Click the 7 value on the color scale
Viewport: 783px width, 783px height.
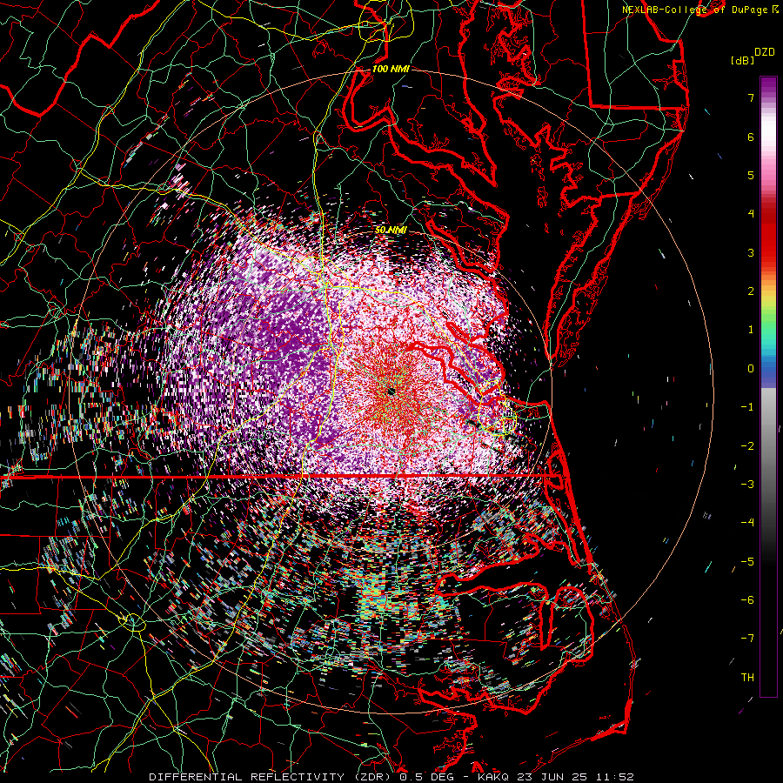click(751, 97)
